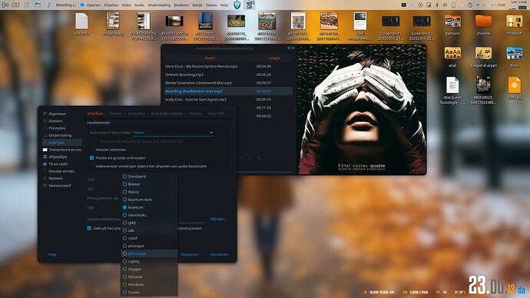Open the Bladeren menu

tap(181, 5)
